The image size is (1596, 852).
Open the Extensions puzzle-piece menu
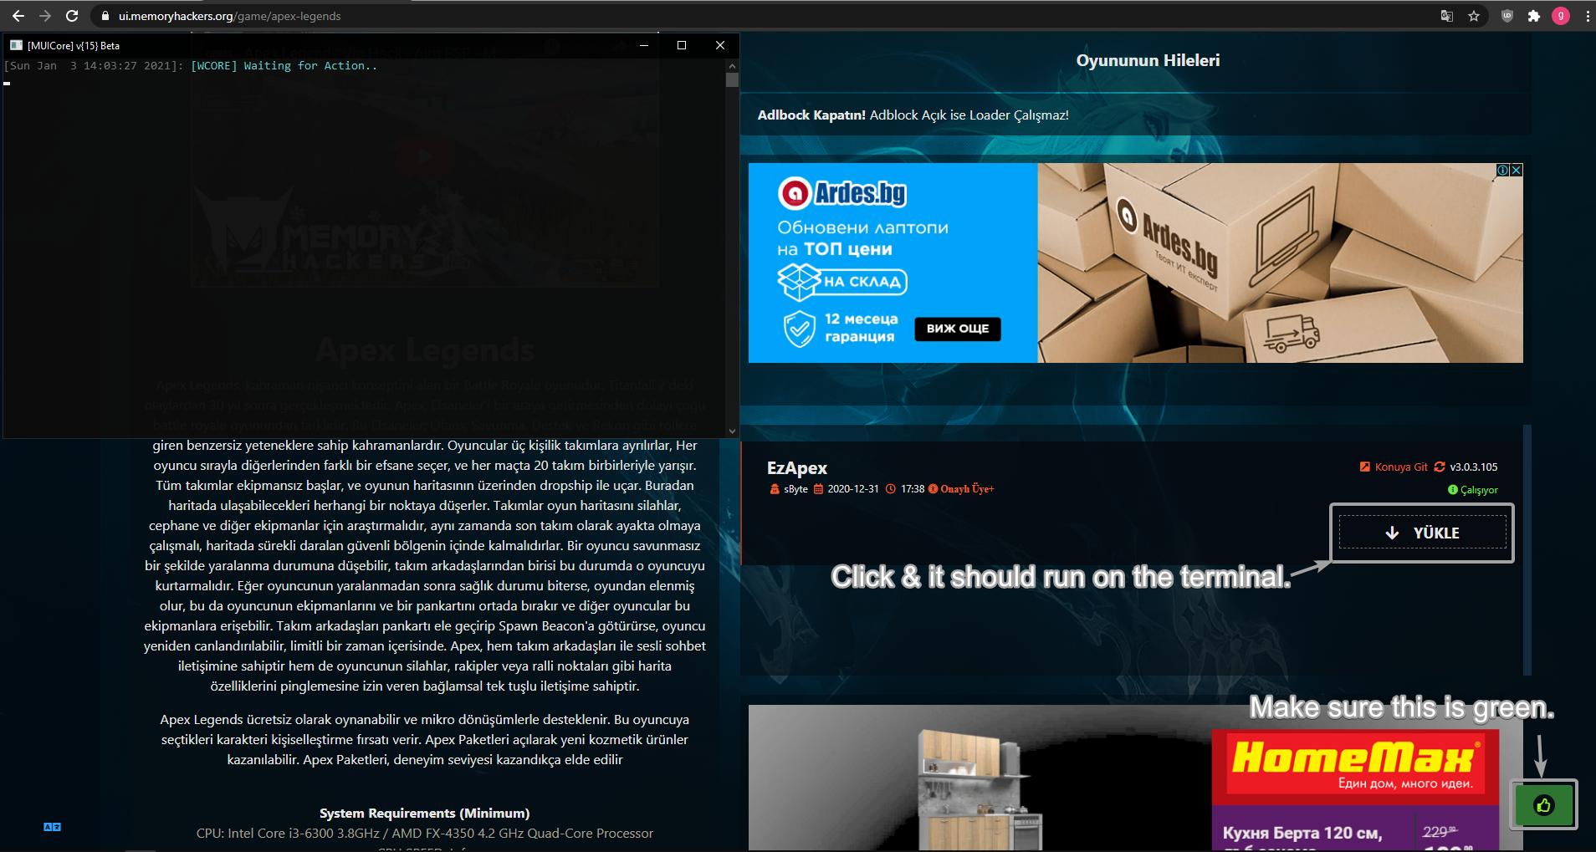[x=1534, y=16]
